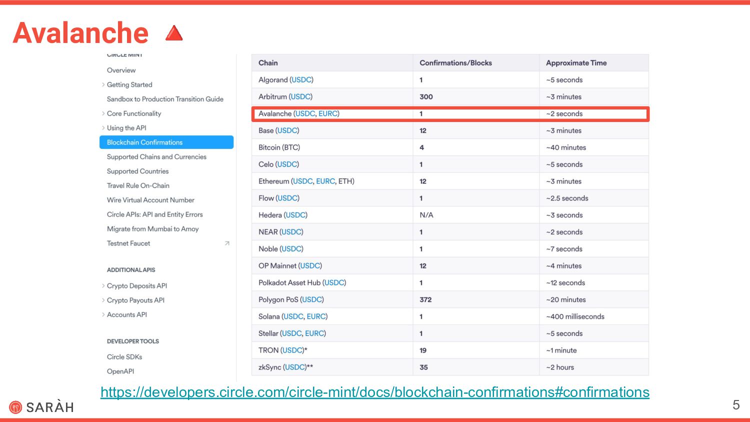This screenshot has width=750, height=422.
Task: Click EURC link in Avalanche row
Action: point(328,114)
